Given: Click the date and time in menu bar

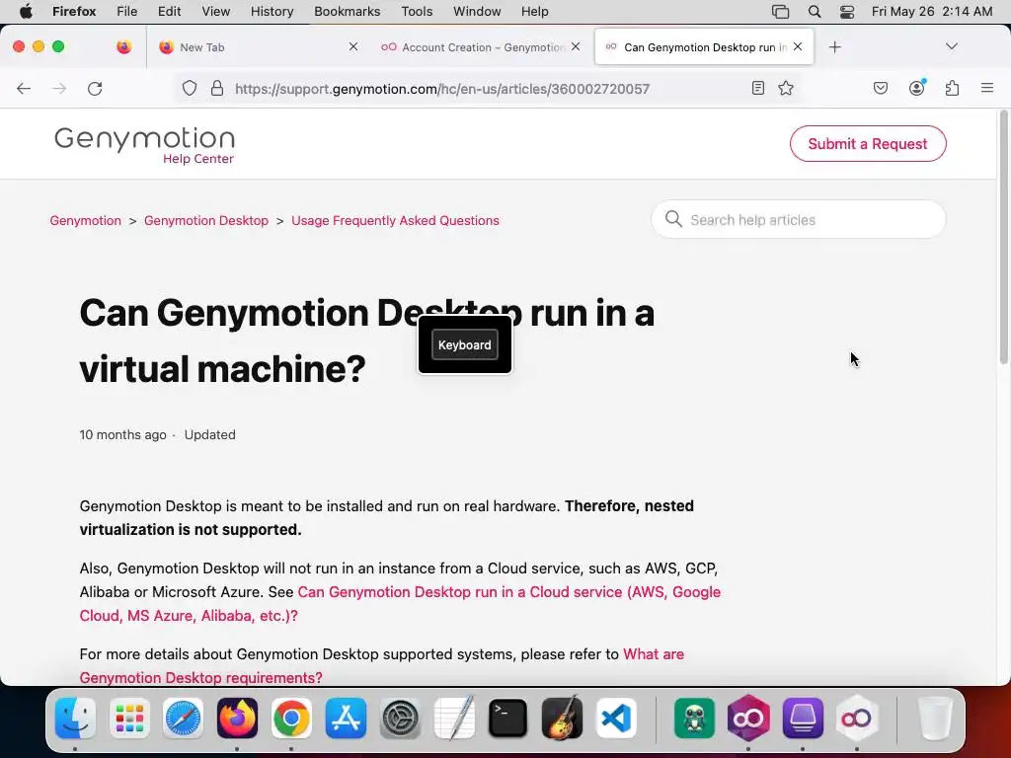Looking at the screenshot, I should 932,12.
